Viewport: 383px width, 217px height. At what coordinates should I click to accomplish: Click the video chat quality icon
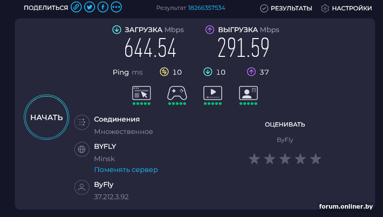pos(248,93)
